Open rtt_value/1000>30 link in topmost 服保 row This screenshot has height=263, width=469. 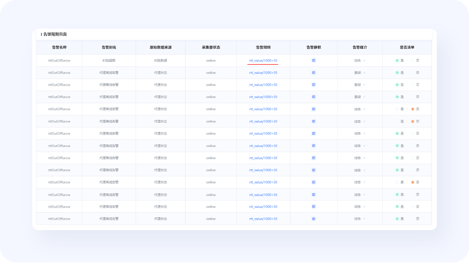[263, 73]
